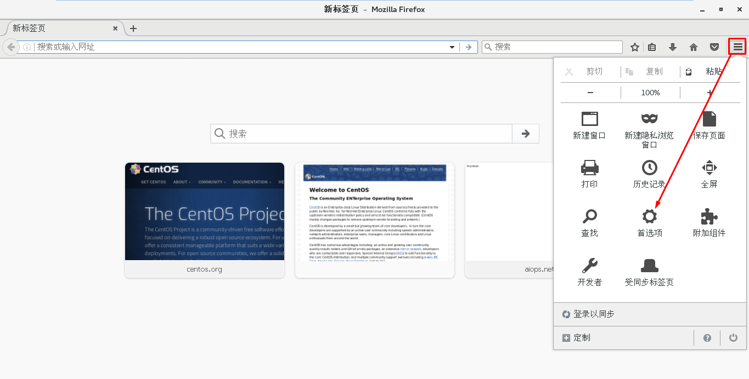The height and width of the screenshot is (379, 749).
Task: Open a new tab with plus button
Action: click(133, 28)
